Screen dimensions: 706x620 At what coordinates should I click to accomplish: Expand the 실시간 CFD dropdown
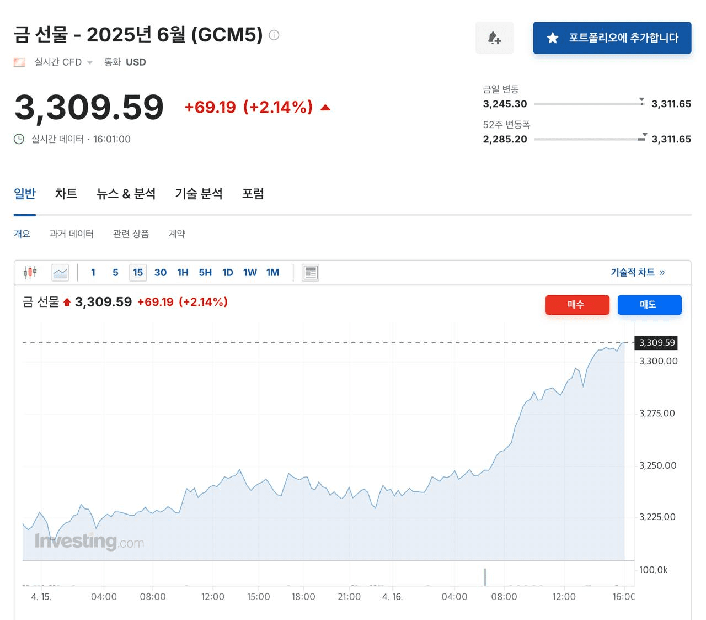click(89, 62)
